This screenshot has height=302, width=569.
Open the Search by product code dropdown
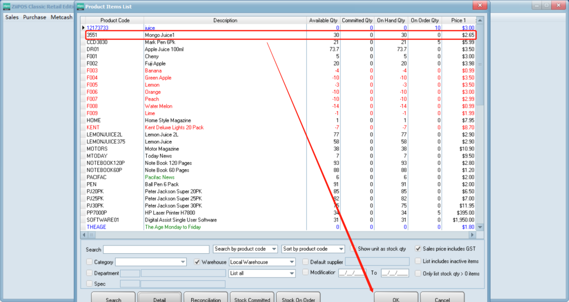[x=245, y=249]
